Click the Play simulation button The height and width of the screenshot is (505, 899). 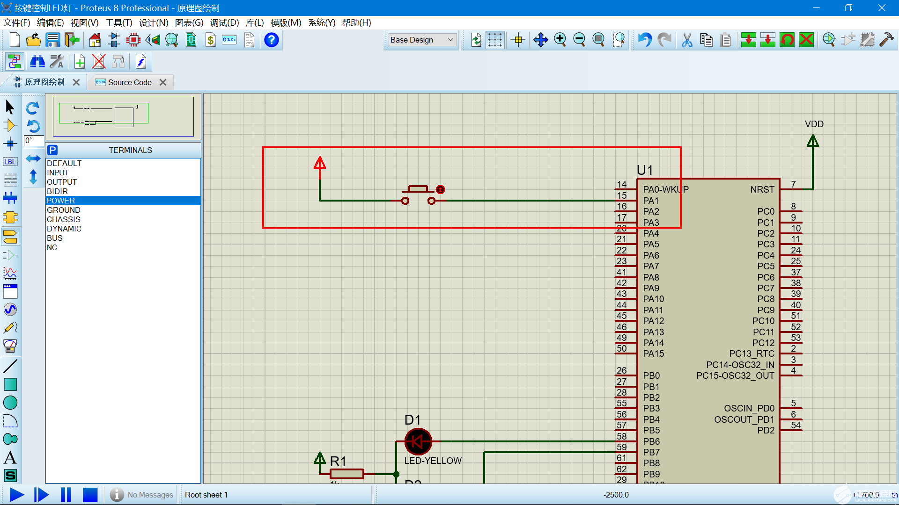tap(17, 495)
